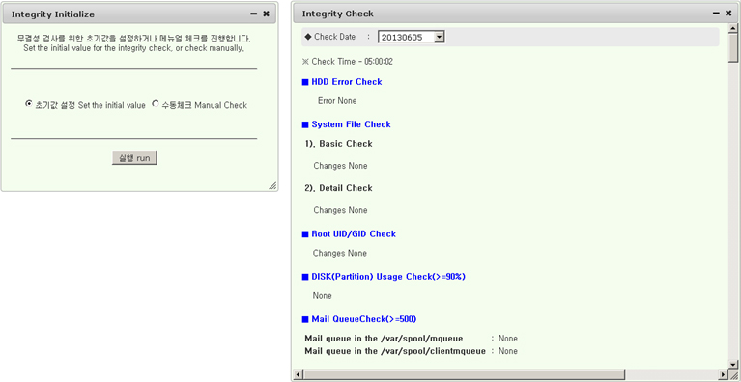Click 'DISK(Partition) Usage Check(>=90%)' heading

click(388, 277)
